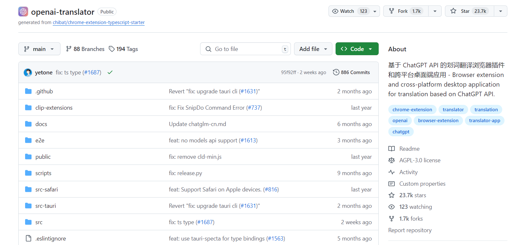Expand the Add file dropdown
518x245 pixels.
pyautogui.click(x=313, y=49)
